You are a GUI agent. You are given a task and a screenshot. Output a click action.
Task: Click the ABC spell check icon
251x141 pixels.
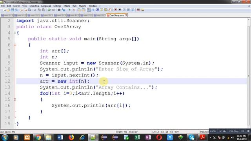(138, 10)
